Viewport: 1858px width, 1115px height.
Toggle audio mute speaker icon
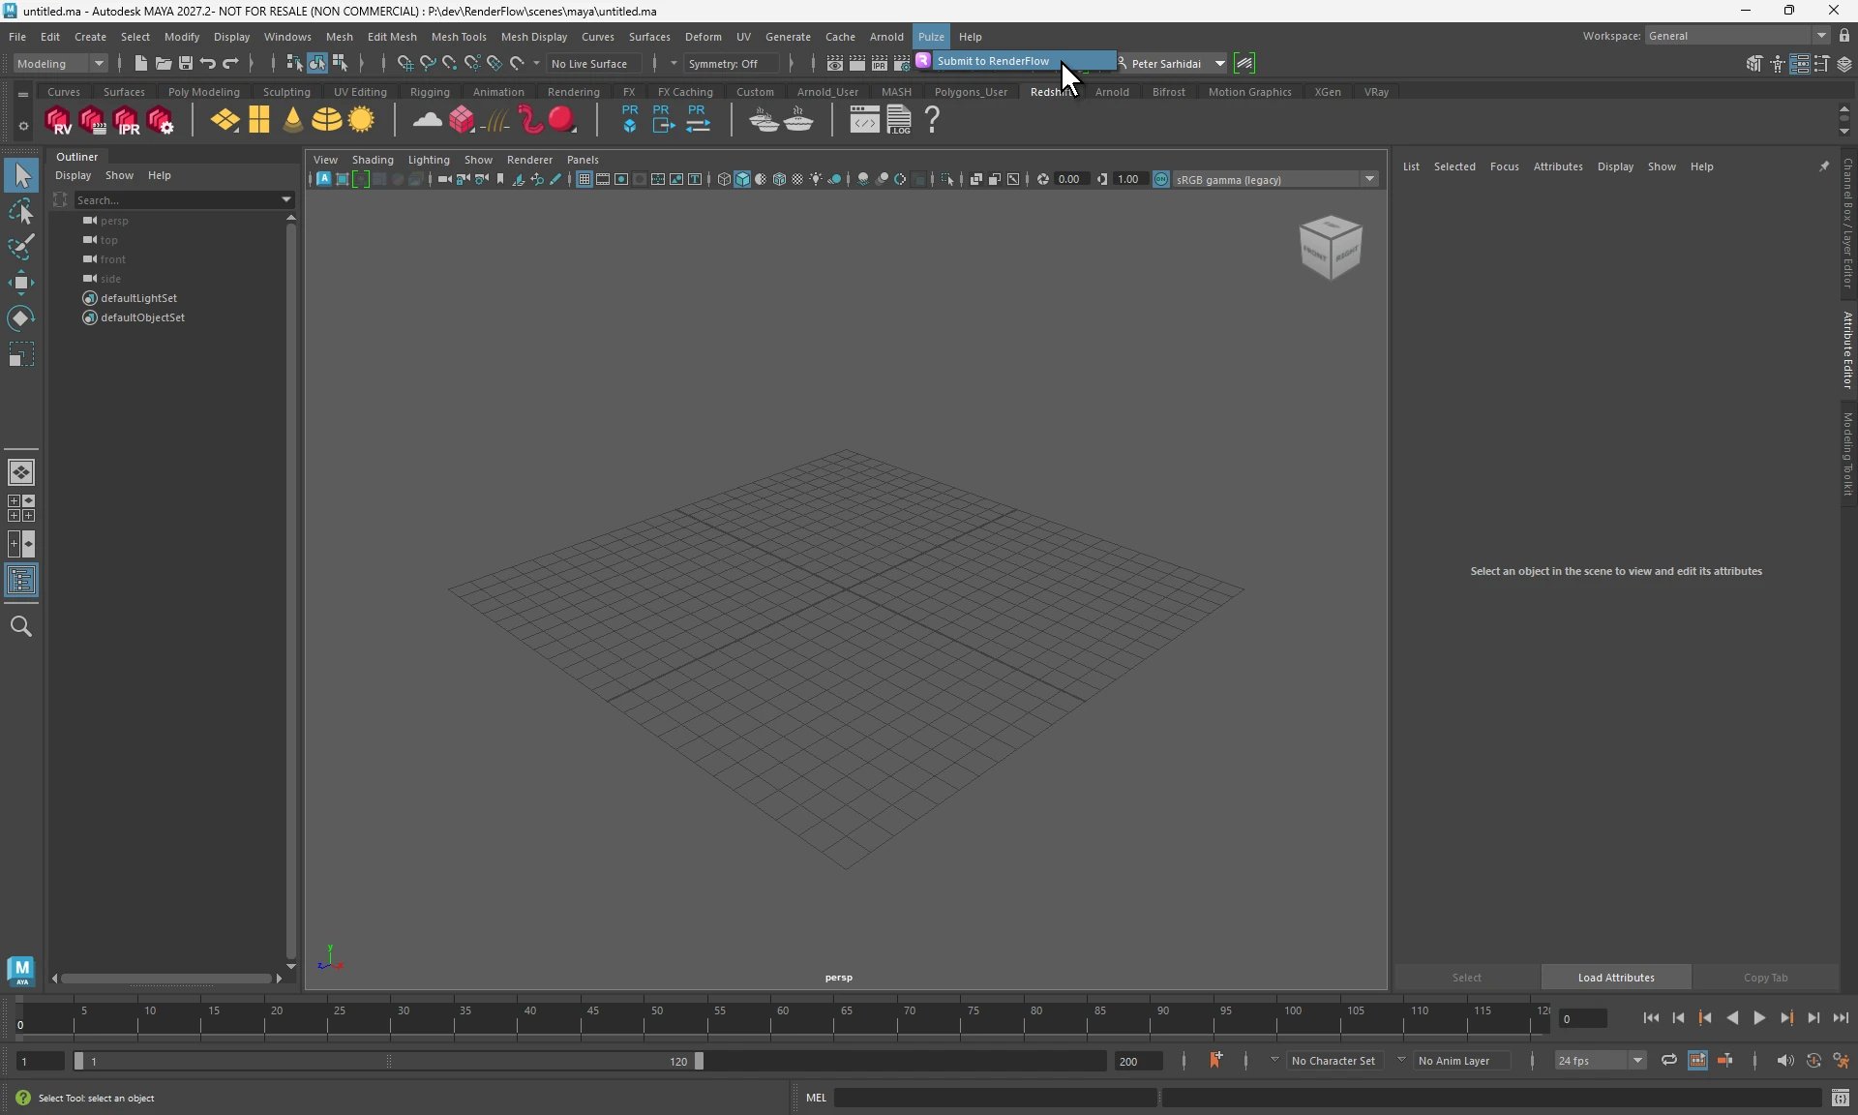click(x=1784, y=1061)
